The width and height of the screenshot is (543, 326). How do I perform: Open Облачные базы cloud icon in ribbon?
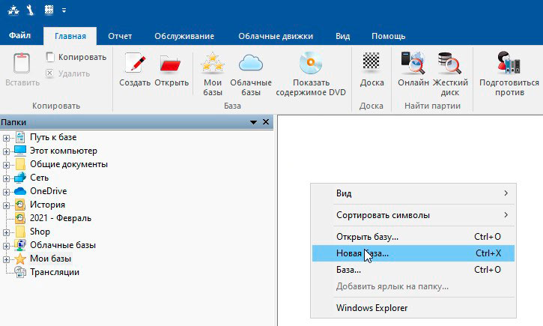(x=251, y=64)
